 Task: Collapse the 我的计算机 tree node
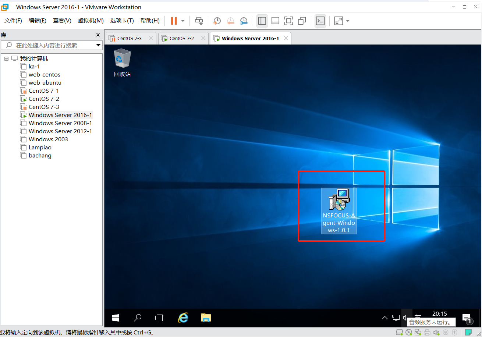[6, 58]
